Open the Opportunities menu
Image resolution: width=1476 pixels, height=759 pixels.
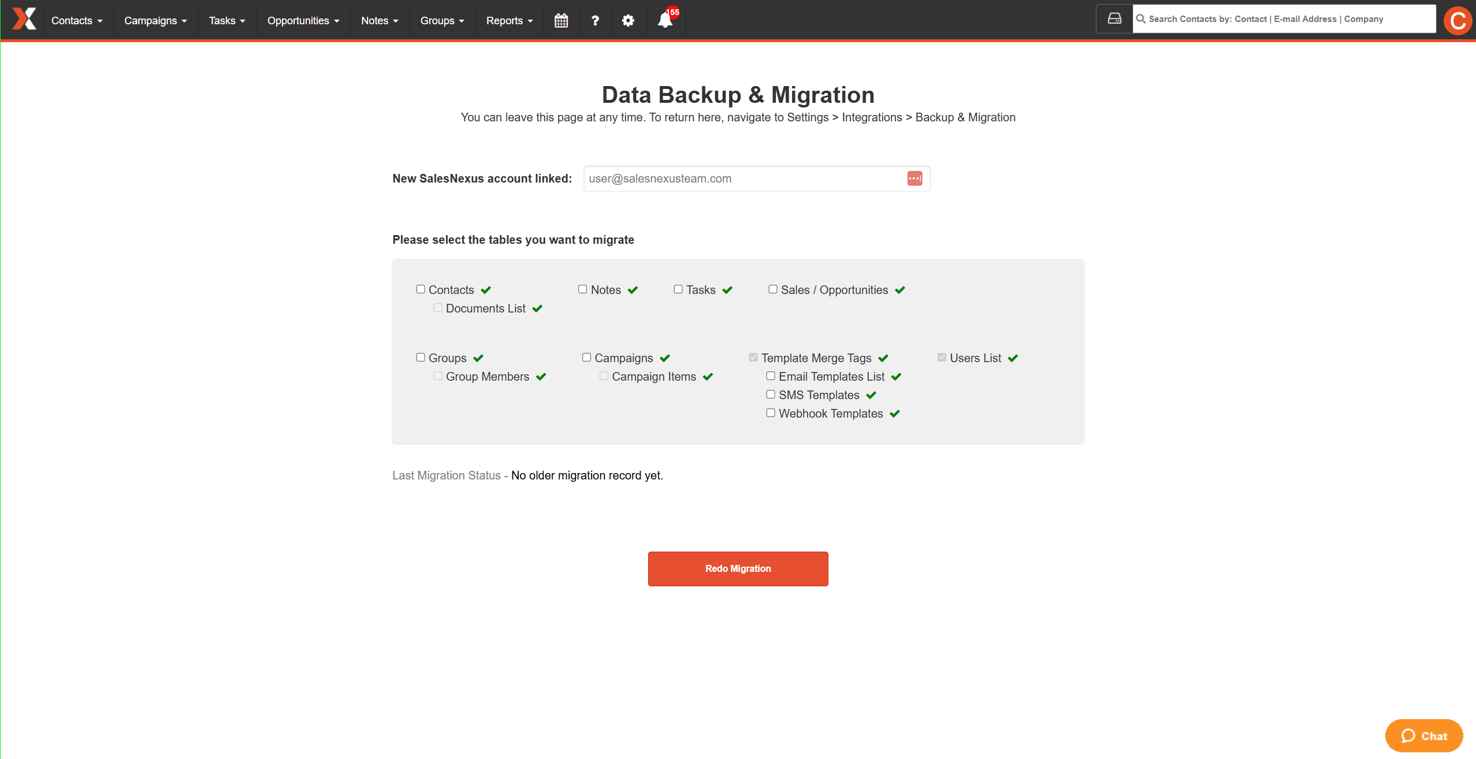[303, 21]
